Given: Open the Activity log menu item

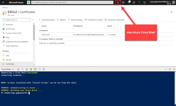Looking at the screenshot, I should click(10, 29).
